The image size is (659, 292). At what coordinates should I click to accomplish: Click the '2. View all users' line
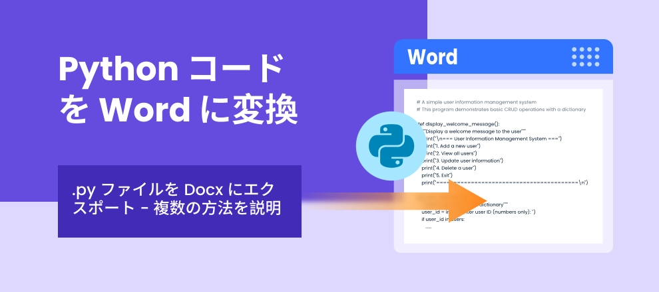449,153
